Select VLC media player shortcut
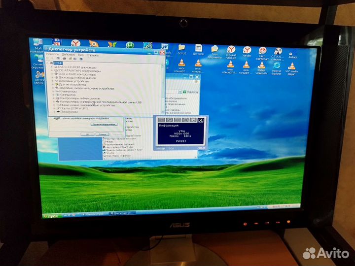This screenshot has width=355, height=266. tap(291, 69)
